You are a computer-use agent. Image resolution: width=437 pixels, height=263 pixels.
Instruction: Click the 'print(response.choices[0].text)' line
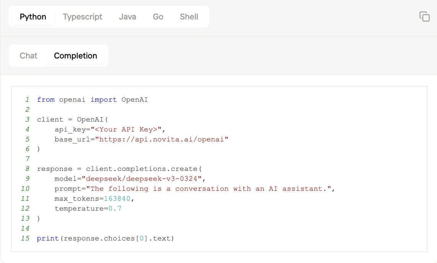(105, 239)
